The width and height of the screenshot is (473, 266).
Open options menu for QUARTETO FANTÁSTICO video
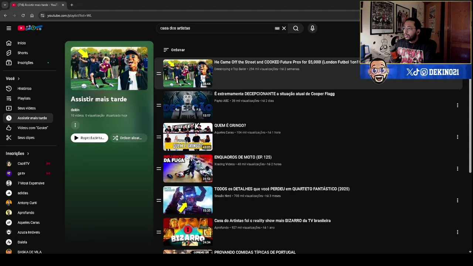click(457, 201)
